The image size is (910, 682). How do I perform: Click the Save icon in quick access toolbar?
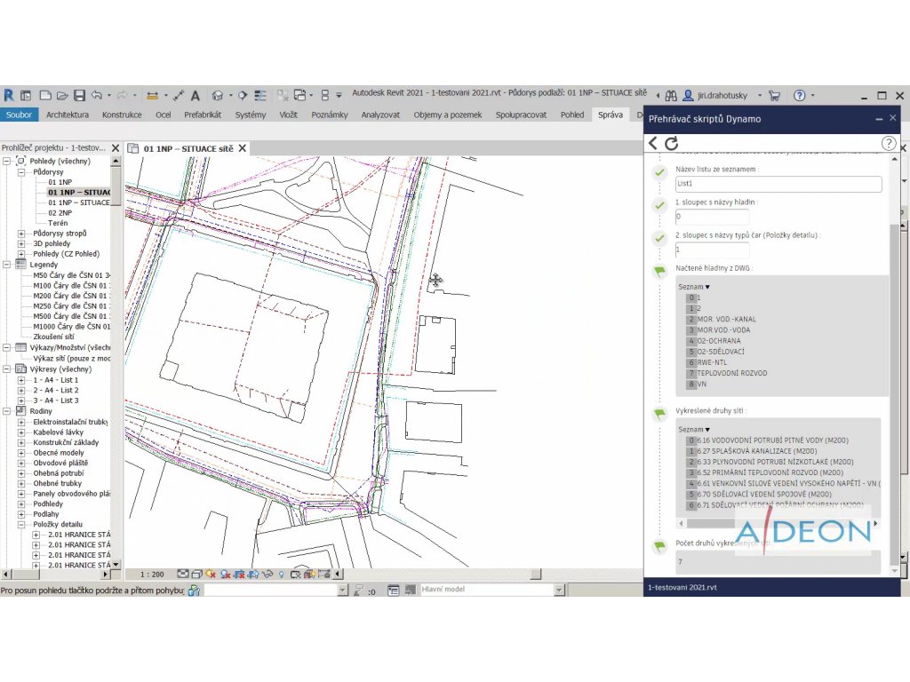point(79,95)
